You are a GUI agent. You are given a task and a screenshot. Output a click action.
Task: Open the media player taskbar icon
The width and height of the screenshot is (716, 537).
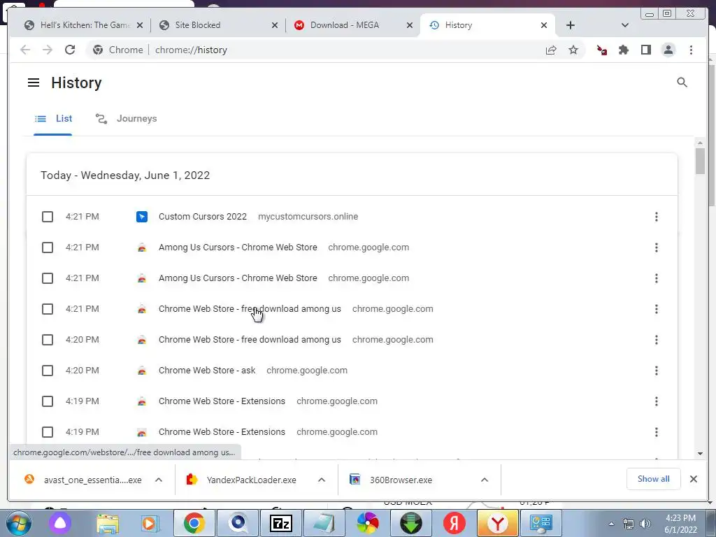(150, 523)
